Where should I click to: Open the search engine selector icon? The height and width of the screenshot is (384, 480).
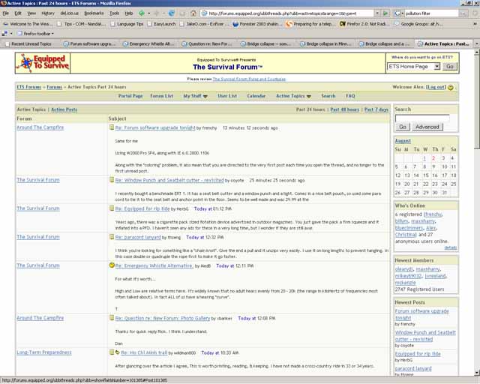(397, 13)
